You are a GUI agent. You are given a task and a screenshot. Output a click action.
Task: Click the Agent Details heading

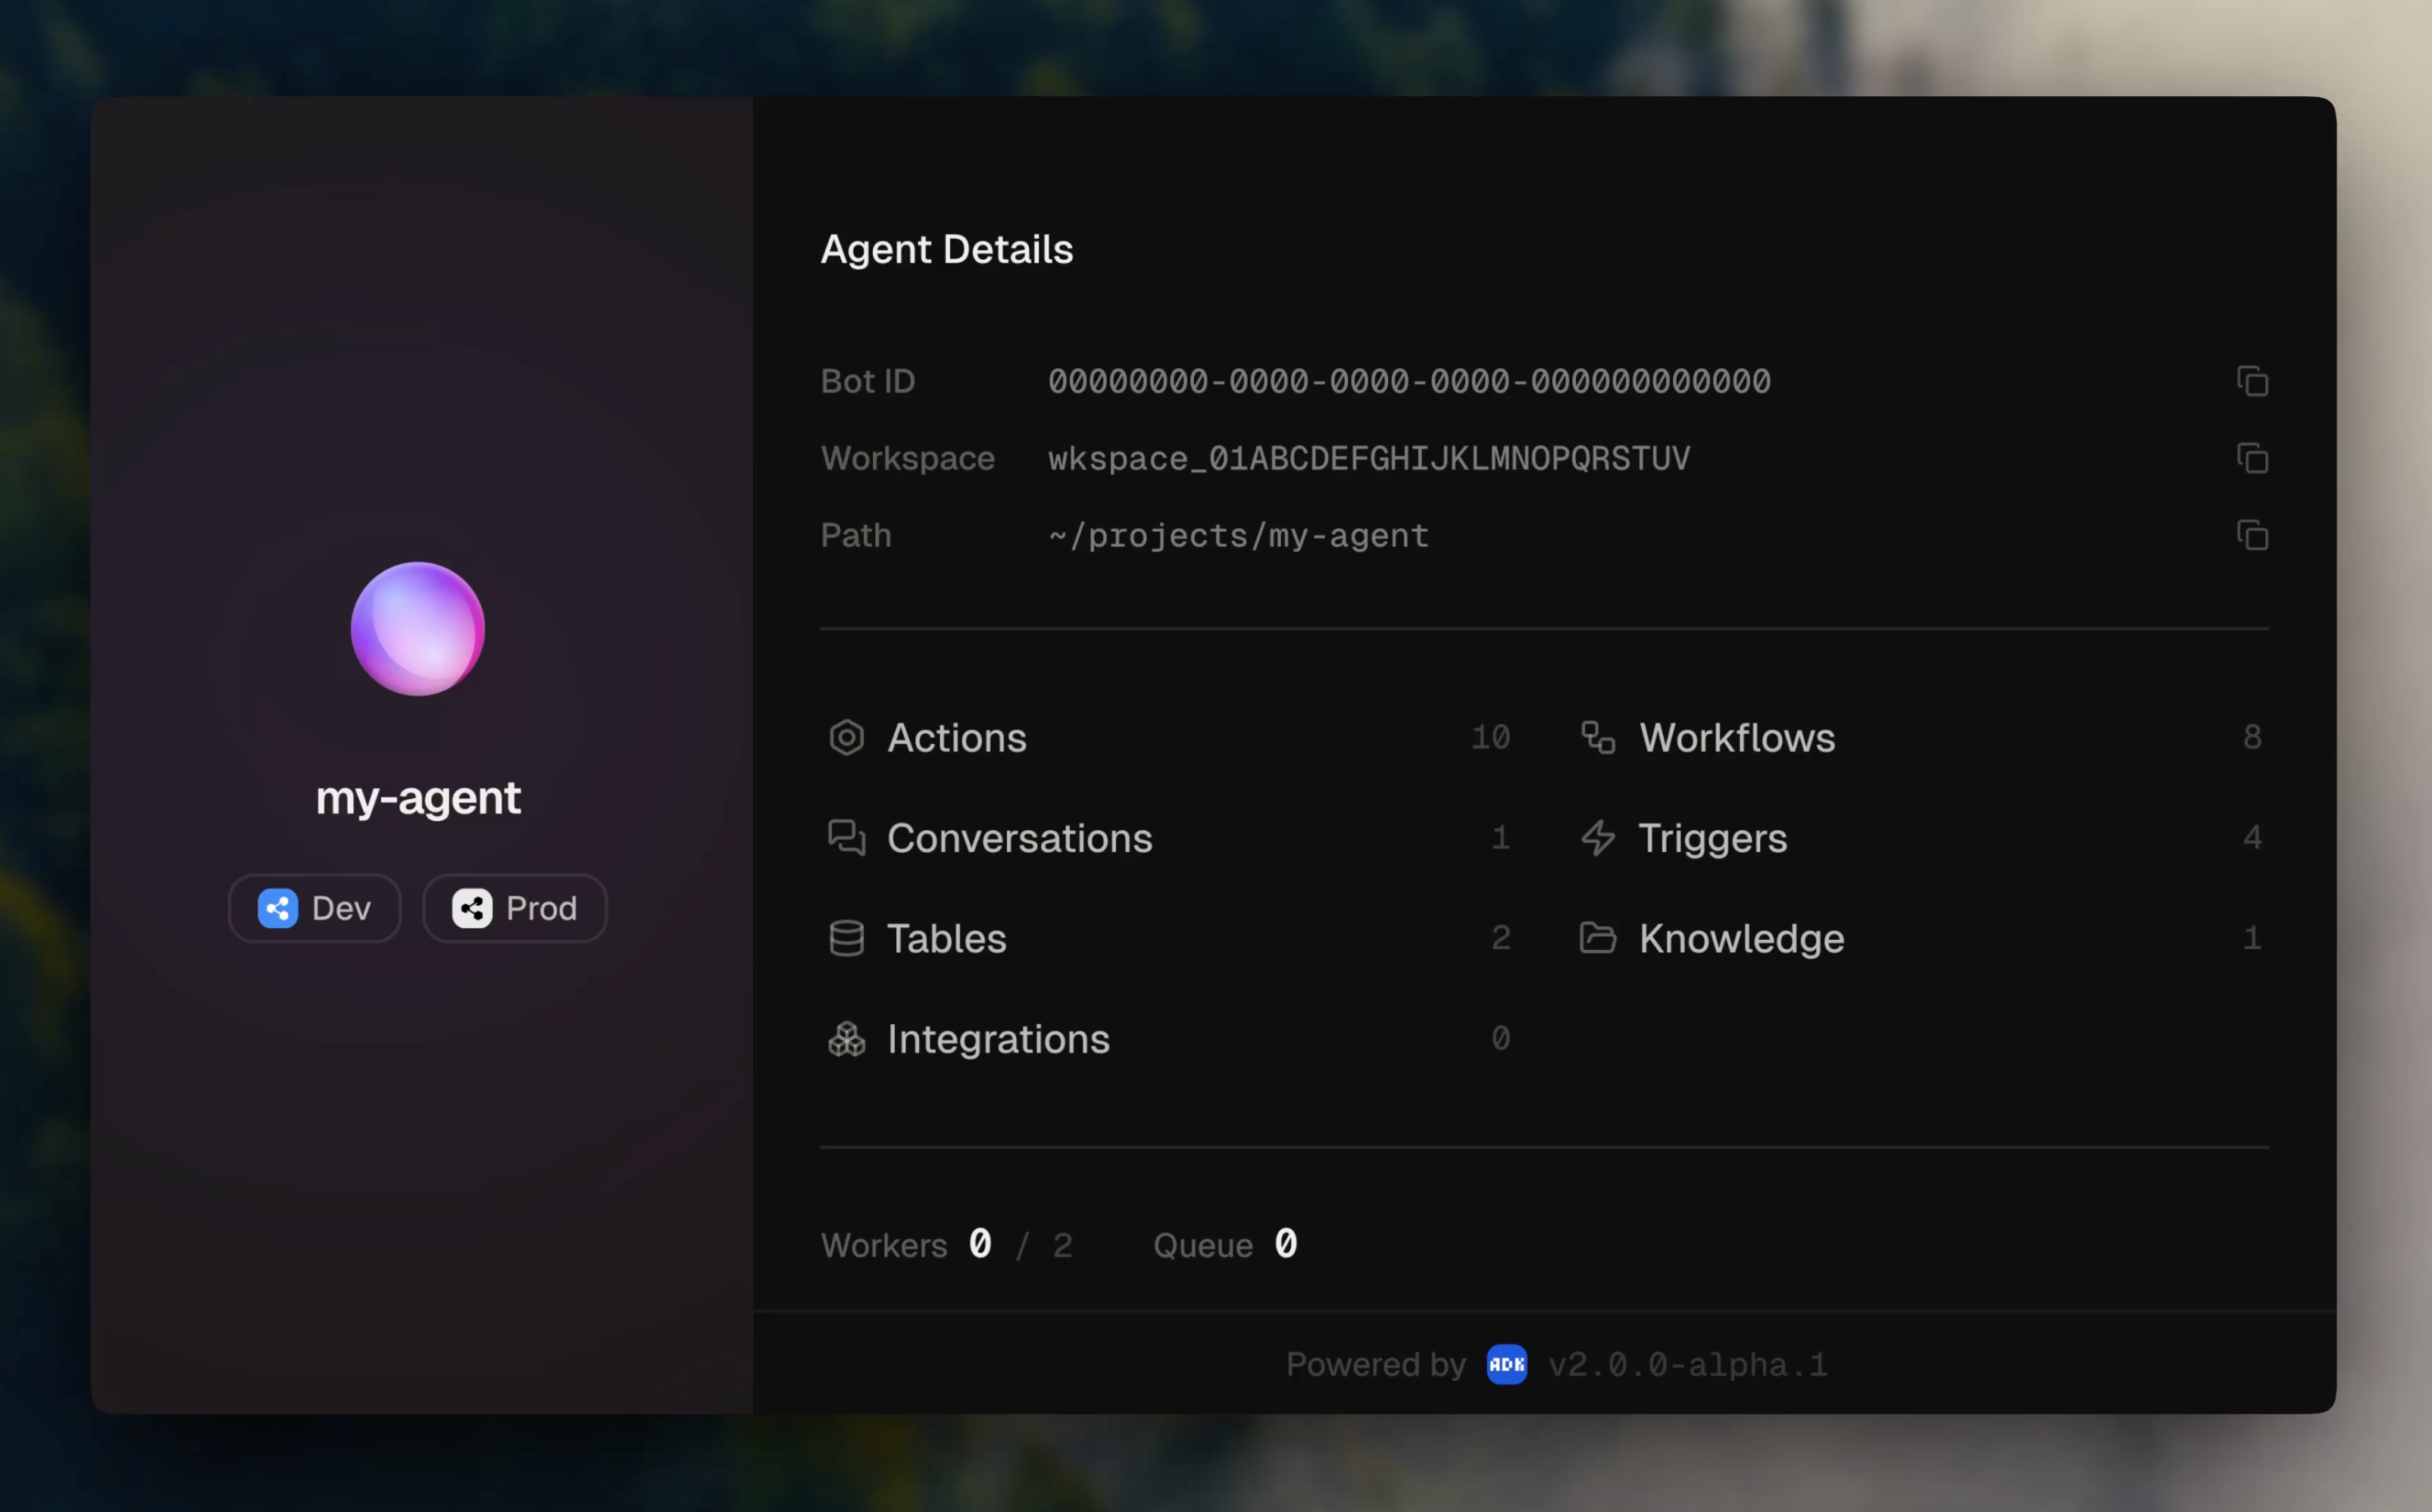click(x=947, y=250)
